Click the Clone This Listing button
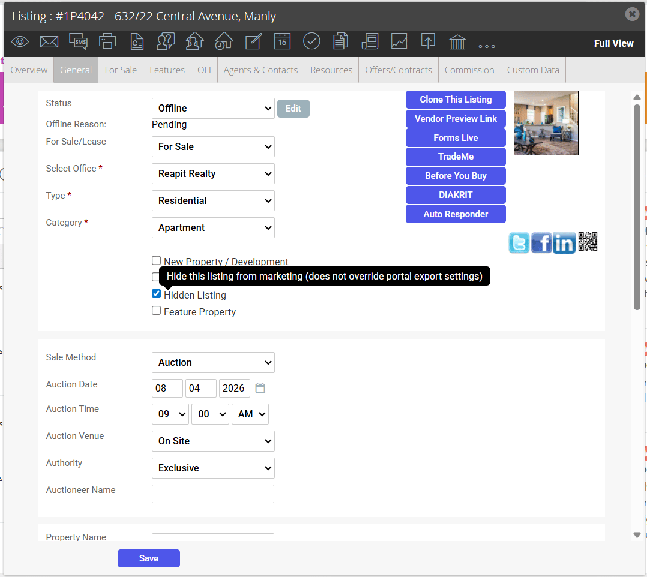The height and width of the screenshot is (580, 647). [x=456, y=100]
